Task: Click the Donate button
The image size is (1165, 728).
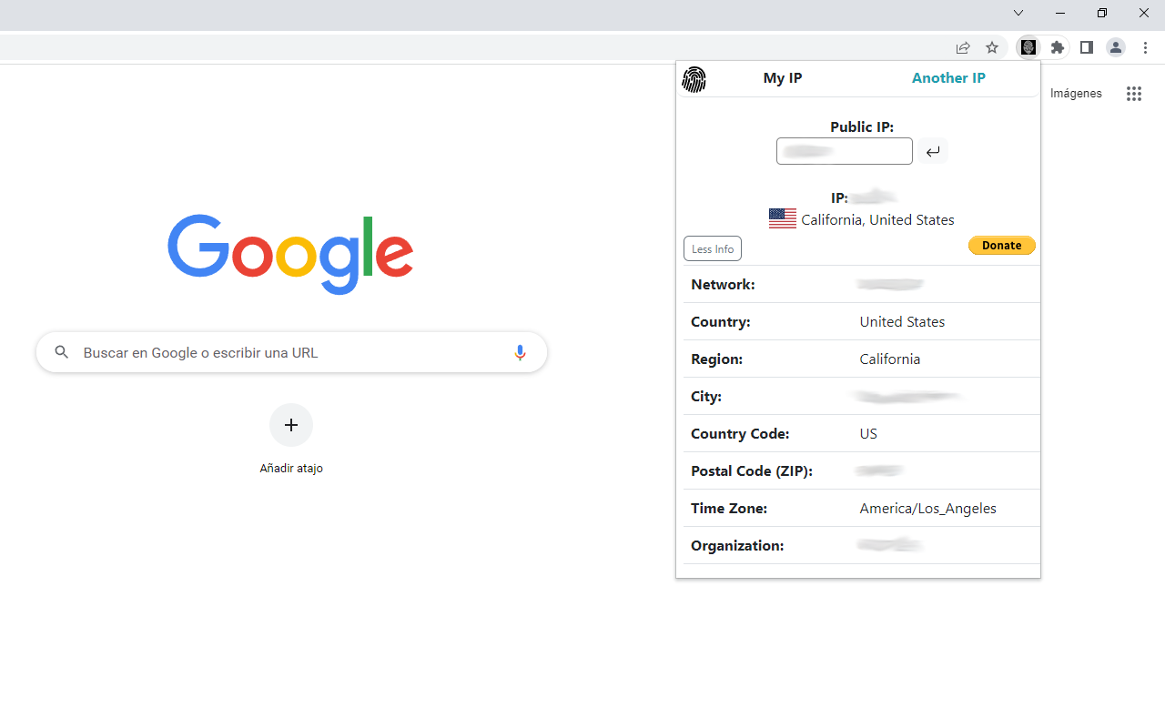Action: (1001, 245)
